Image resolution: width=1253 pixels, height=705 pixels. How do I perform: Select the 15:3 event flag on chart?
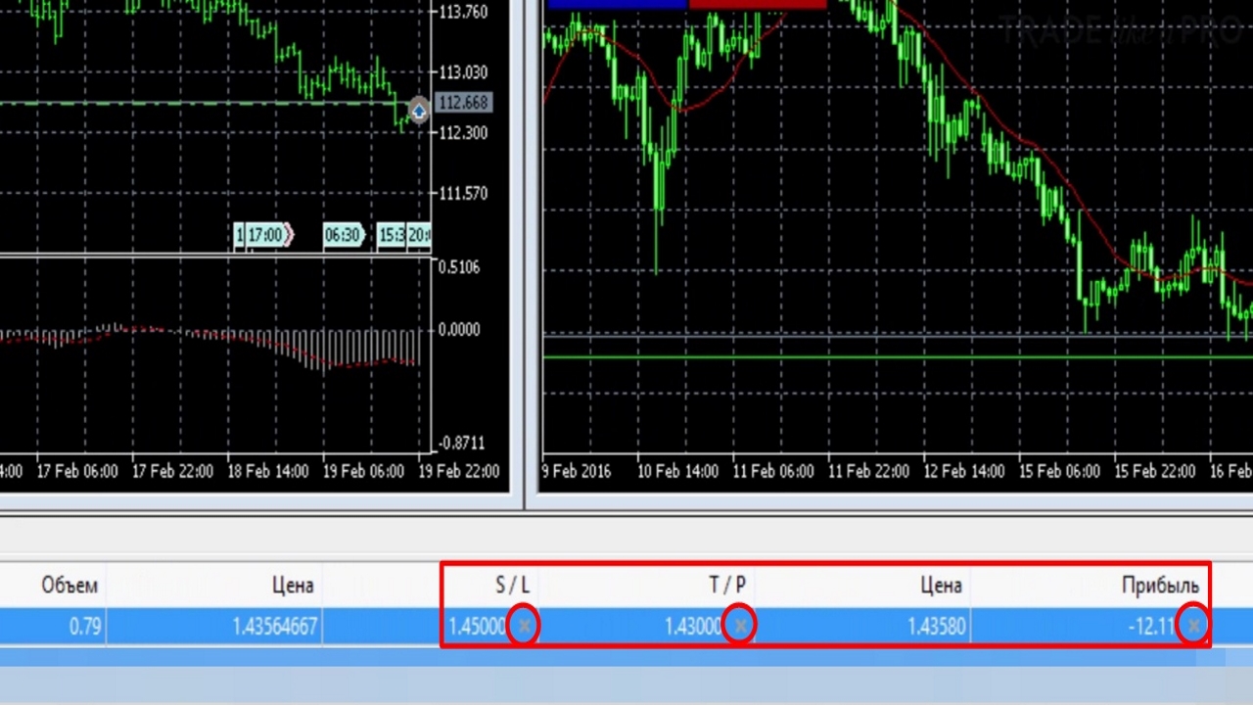[x=392, y=235]
